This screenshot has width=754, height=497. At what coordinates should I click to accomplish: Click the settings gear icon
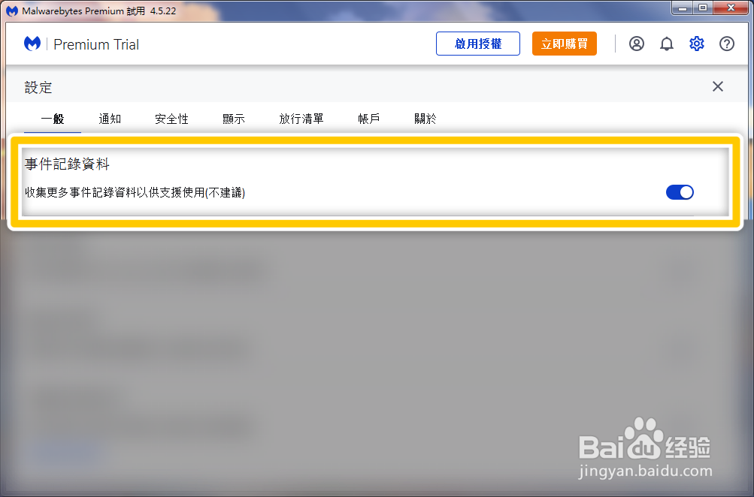pos(696,44)
